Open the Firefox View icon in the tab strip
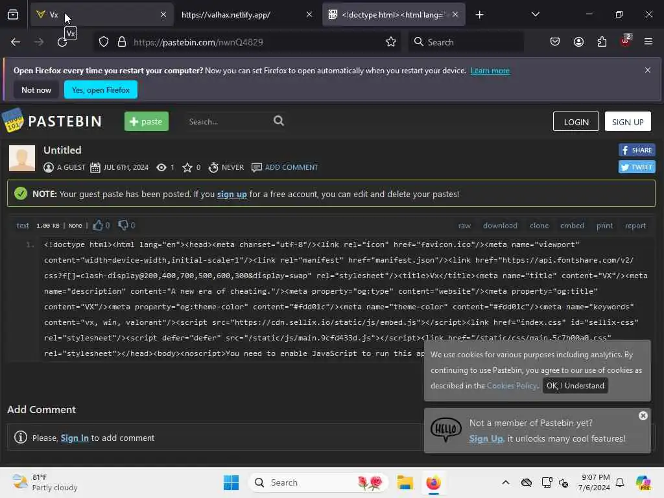664x498 pixels. pyautogui.click(x=13, y=15)
